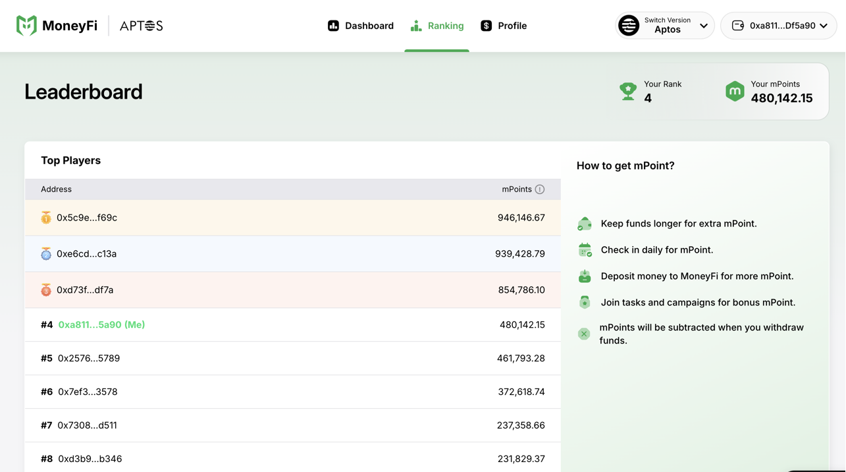Click the MoneyFi logo icon

tap(26, 26)
